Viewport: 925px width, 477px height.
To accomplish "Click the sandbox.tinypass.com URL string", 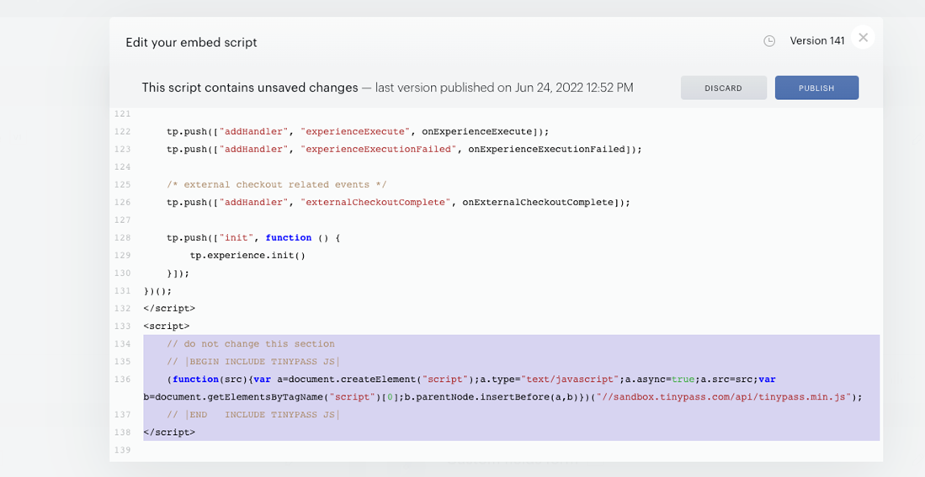I will [x=723, y=397].
